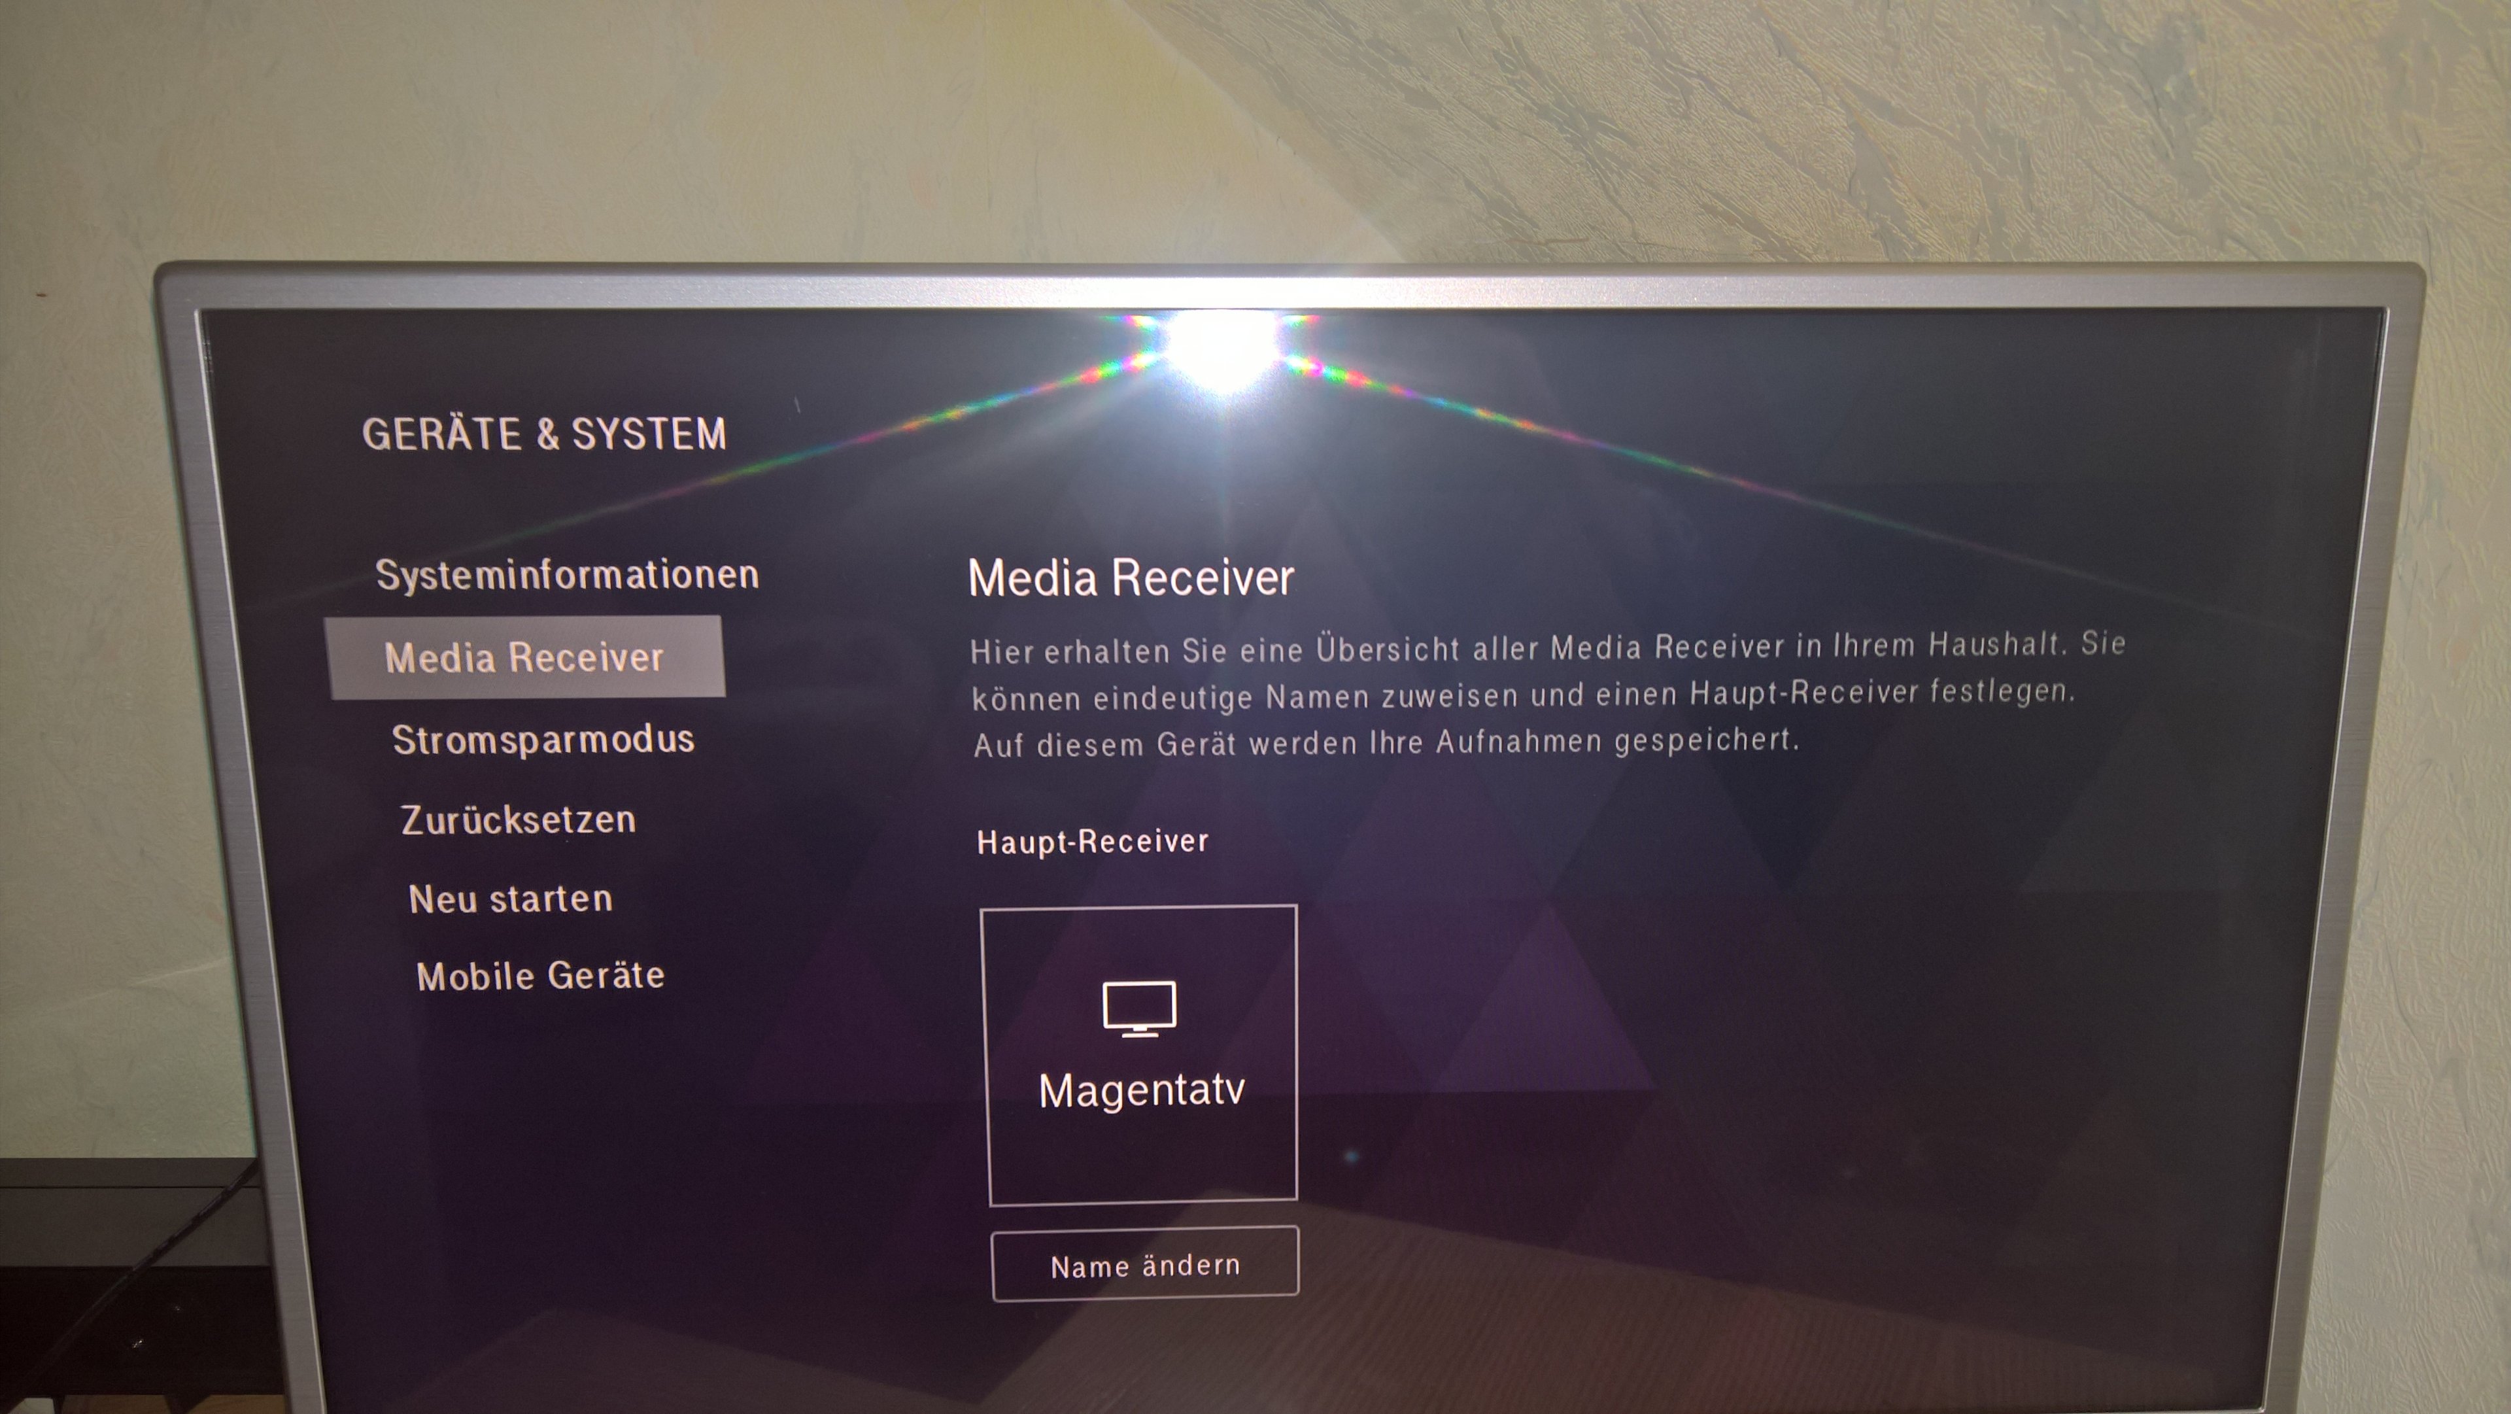The image size is (2511, 1414).
Task: Click the Media Receiver heading text
Action: [1131, 578]
